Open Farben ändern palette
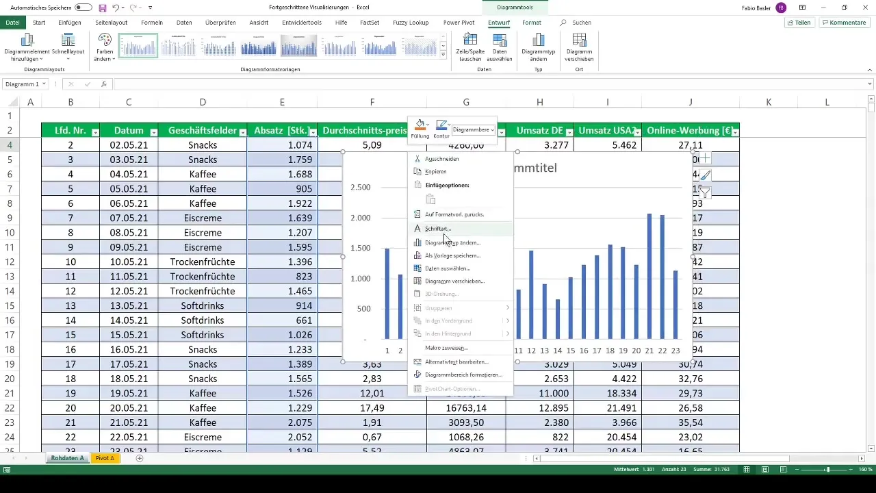This screenshot has width=876, height=493. click(105, 47)
